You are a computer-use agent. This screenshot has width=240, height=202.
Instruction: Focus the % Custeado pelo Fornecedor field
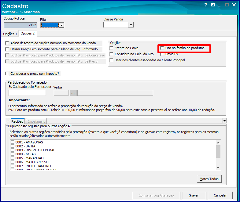(x=27, y=93)
